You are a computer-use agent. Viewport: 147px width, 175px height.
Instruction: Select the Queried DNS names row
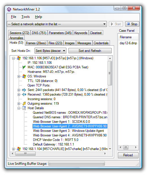(70, 117)
